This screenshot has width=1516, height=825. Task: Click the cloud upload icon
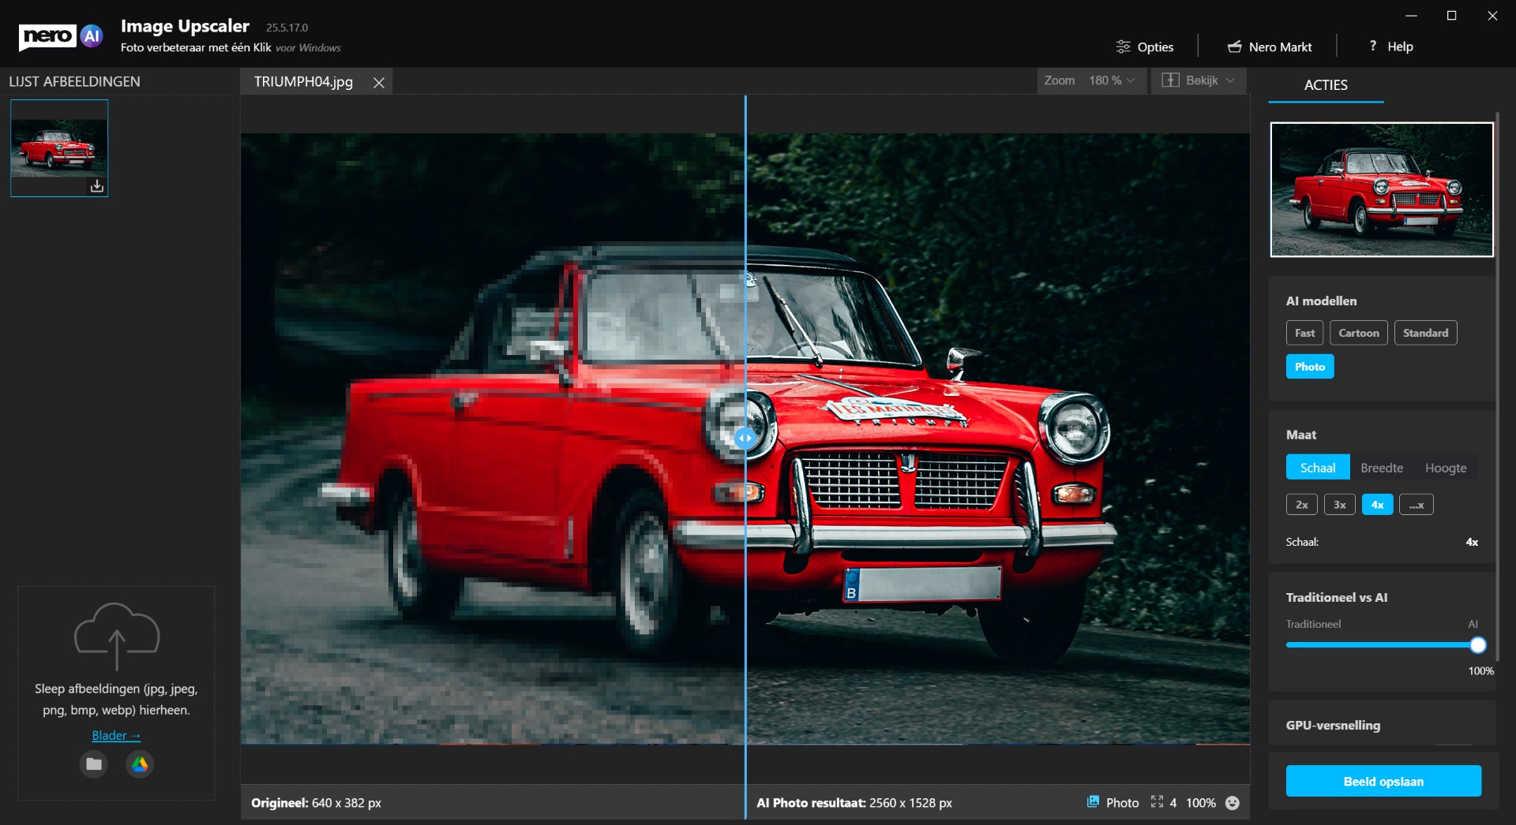coord(117,635)
